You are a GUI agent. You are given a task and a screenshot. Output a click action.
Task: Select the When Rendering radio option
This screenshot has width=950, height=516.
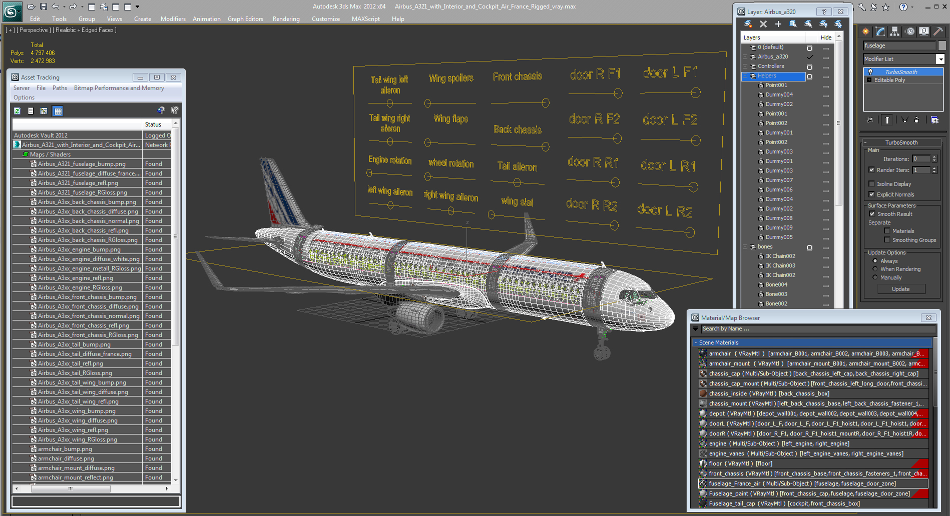point(875,269)
